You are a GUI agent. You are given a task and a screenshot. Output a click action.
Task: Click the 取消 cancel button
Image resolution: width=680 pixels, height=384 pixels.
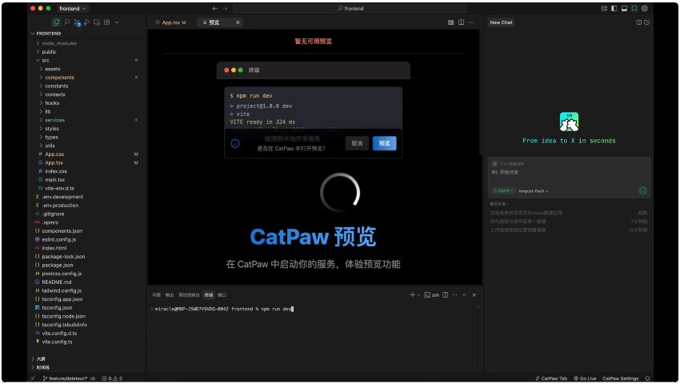pos(357,143)
